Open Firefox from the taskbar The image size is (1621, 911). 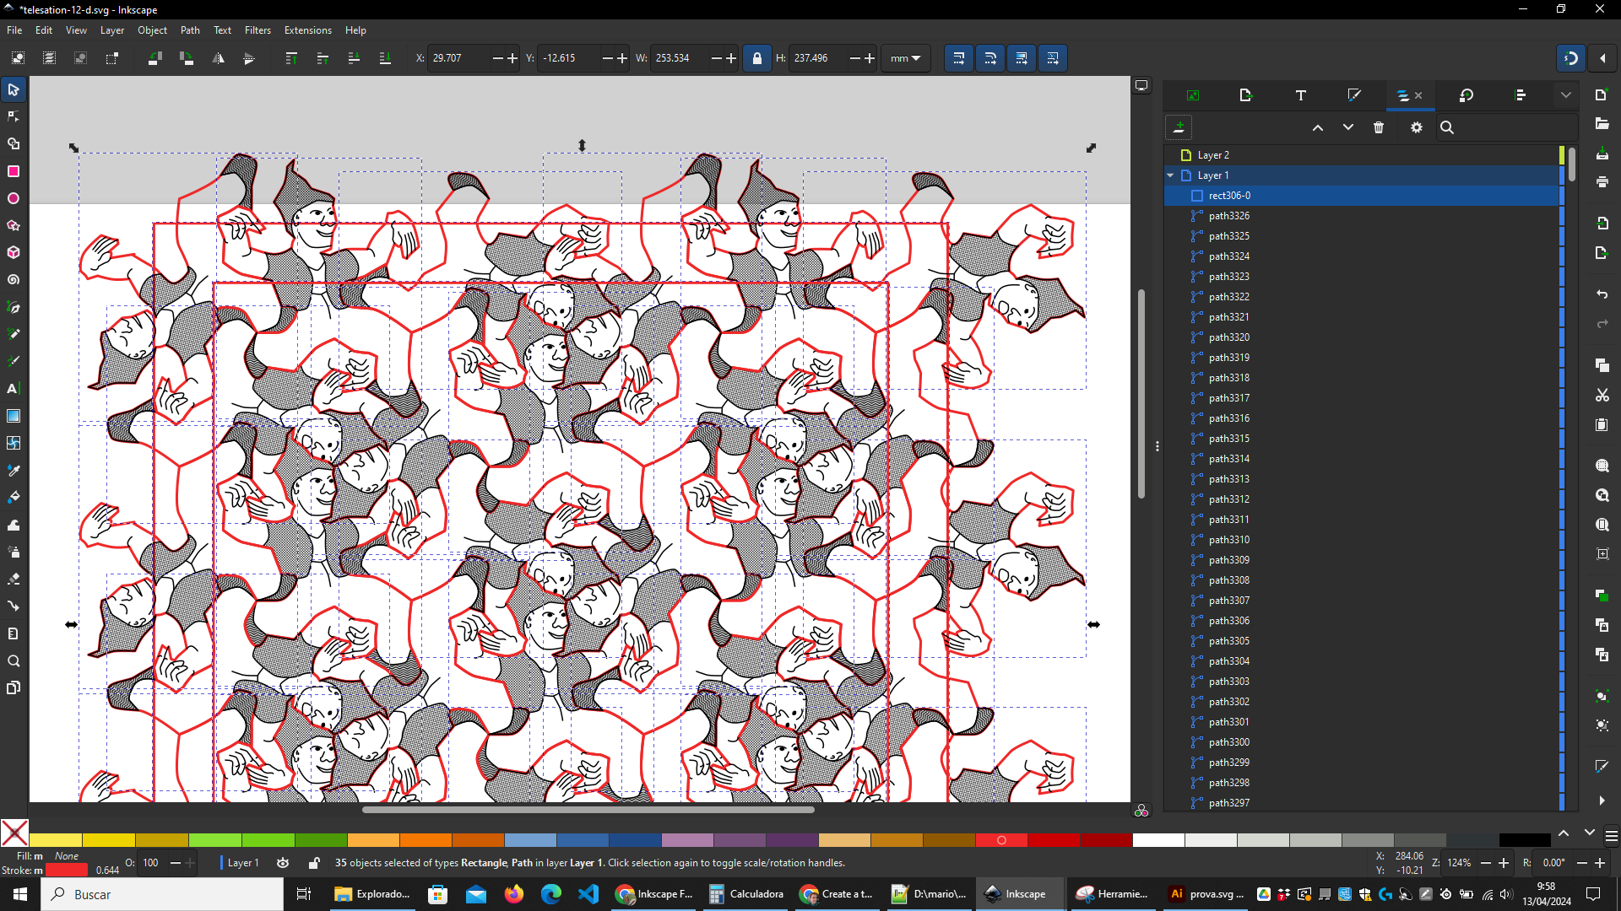(514, 894)
